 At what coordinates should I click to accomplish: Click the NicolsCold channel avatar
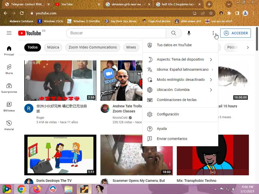[105, 108]
